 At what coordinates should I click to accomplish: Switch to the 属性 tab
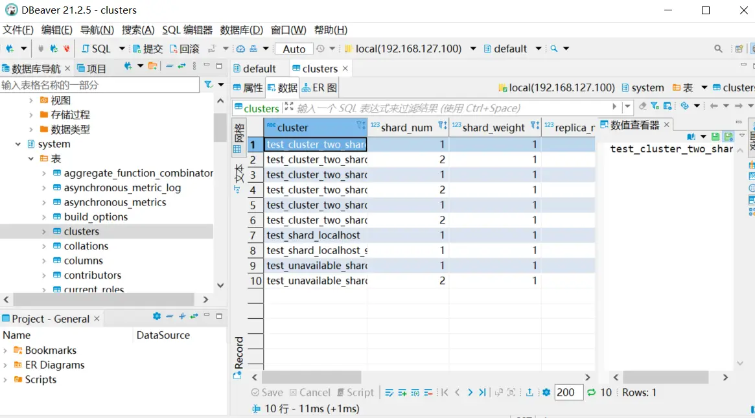tap(248, 87)
